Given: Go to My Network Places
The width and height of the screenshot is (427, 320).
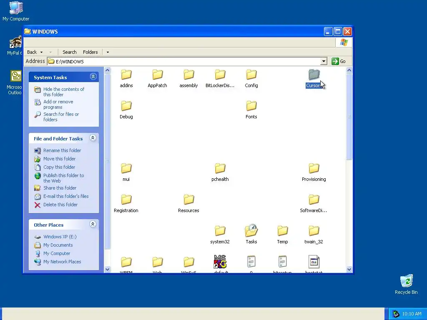Looking at the screenshot, I should 62,262.
